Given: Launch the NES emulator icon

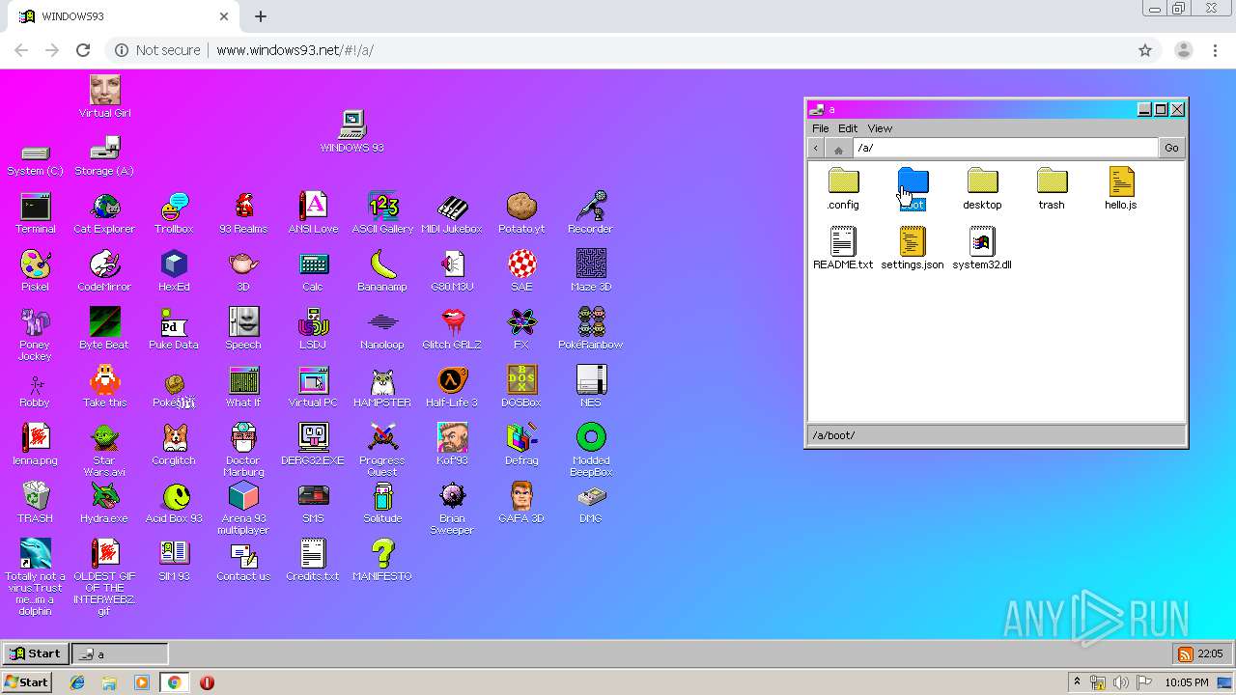Looking at the screenshot, I should click(590, 387).
